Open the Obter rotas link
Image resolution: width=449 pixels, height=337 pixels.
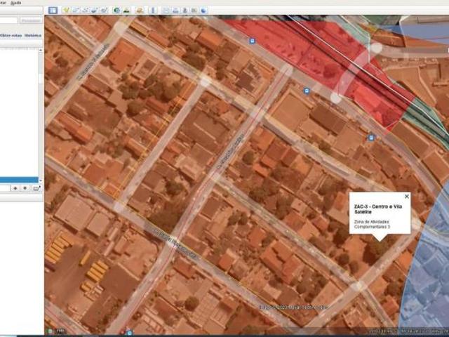(11, 36)
